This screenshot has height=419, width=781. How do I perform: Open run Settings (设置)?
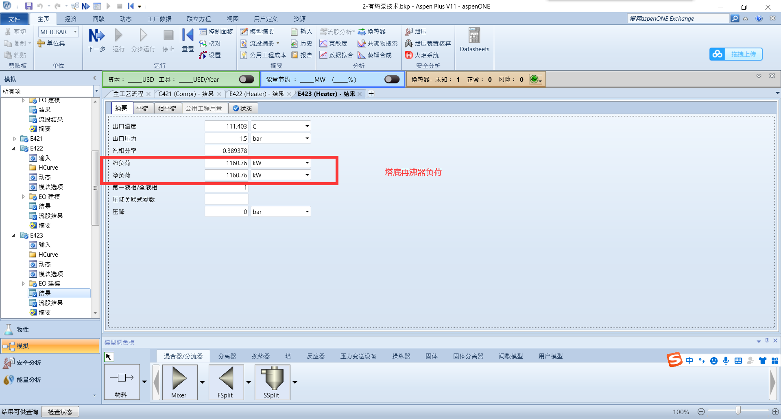tap(210, 55)
